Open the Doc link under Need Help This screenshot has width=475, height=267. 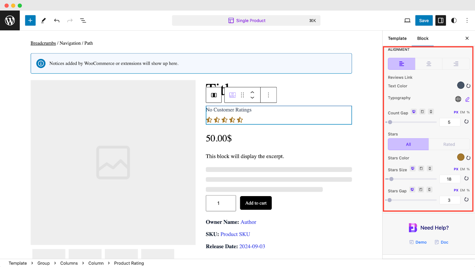[441, 242]
